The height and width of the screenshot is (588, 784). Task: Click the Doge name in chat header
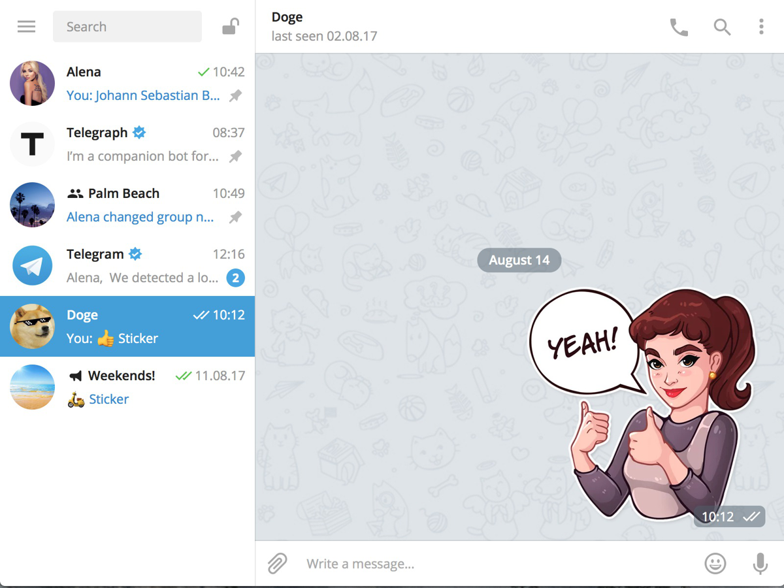point(287,18)
